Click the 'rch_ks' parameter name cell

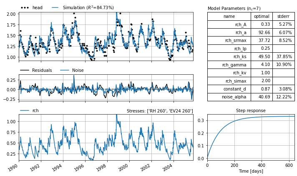pyautogui.click(x=229, y=57)
